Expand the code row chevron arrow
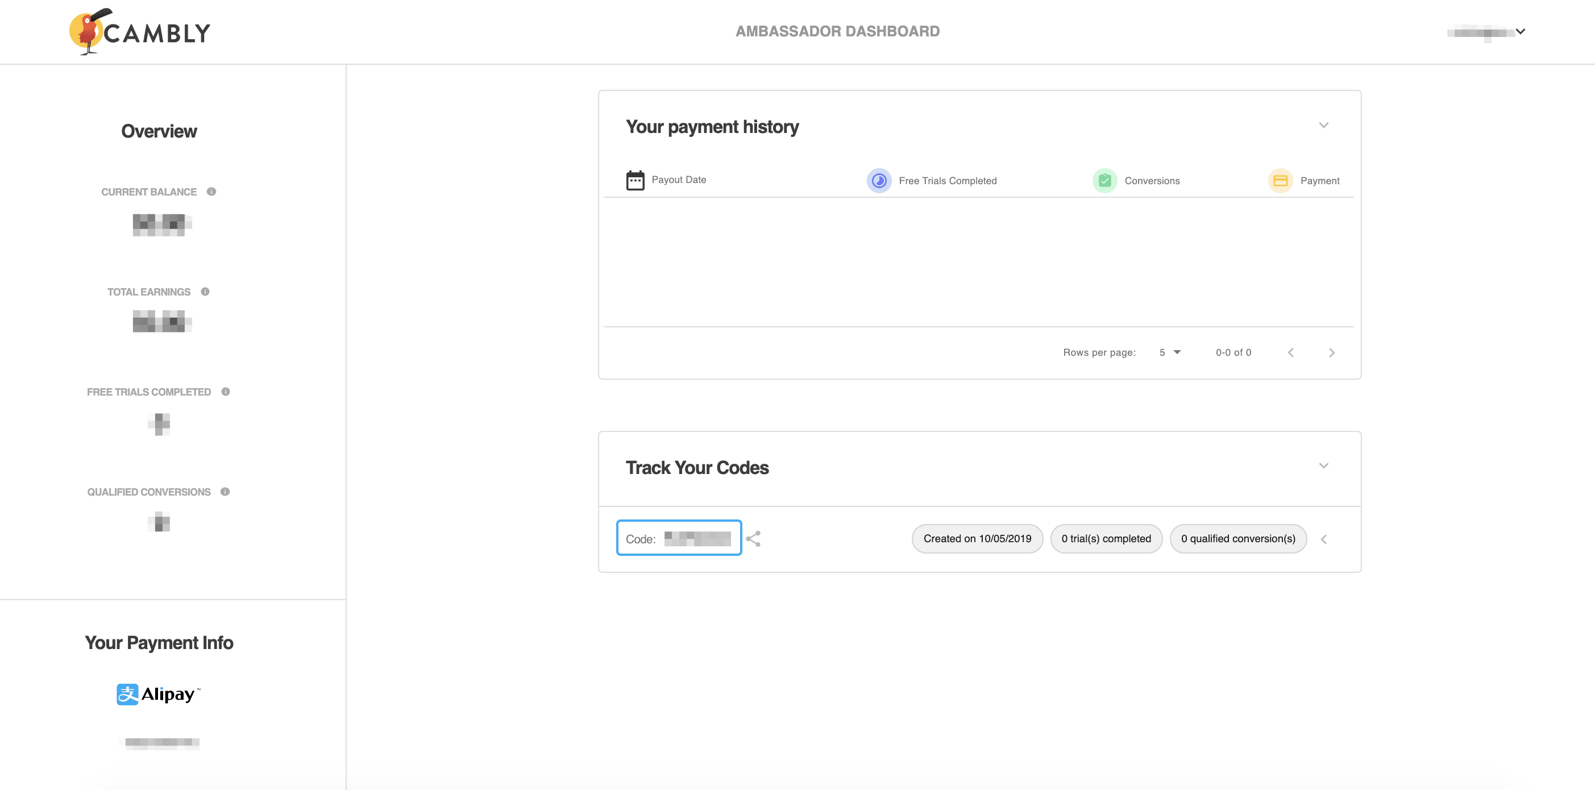The height and width of the screenshot is (790, 1595). 1323,539
